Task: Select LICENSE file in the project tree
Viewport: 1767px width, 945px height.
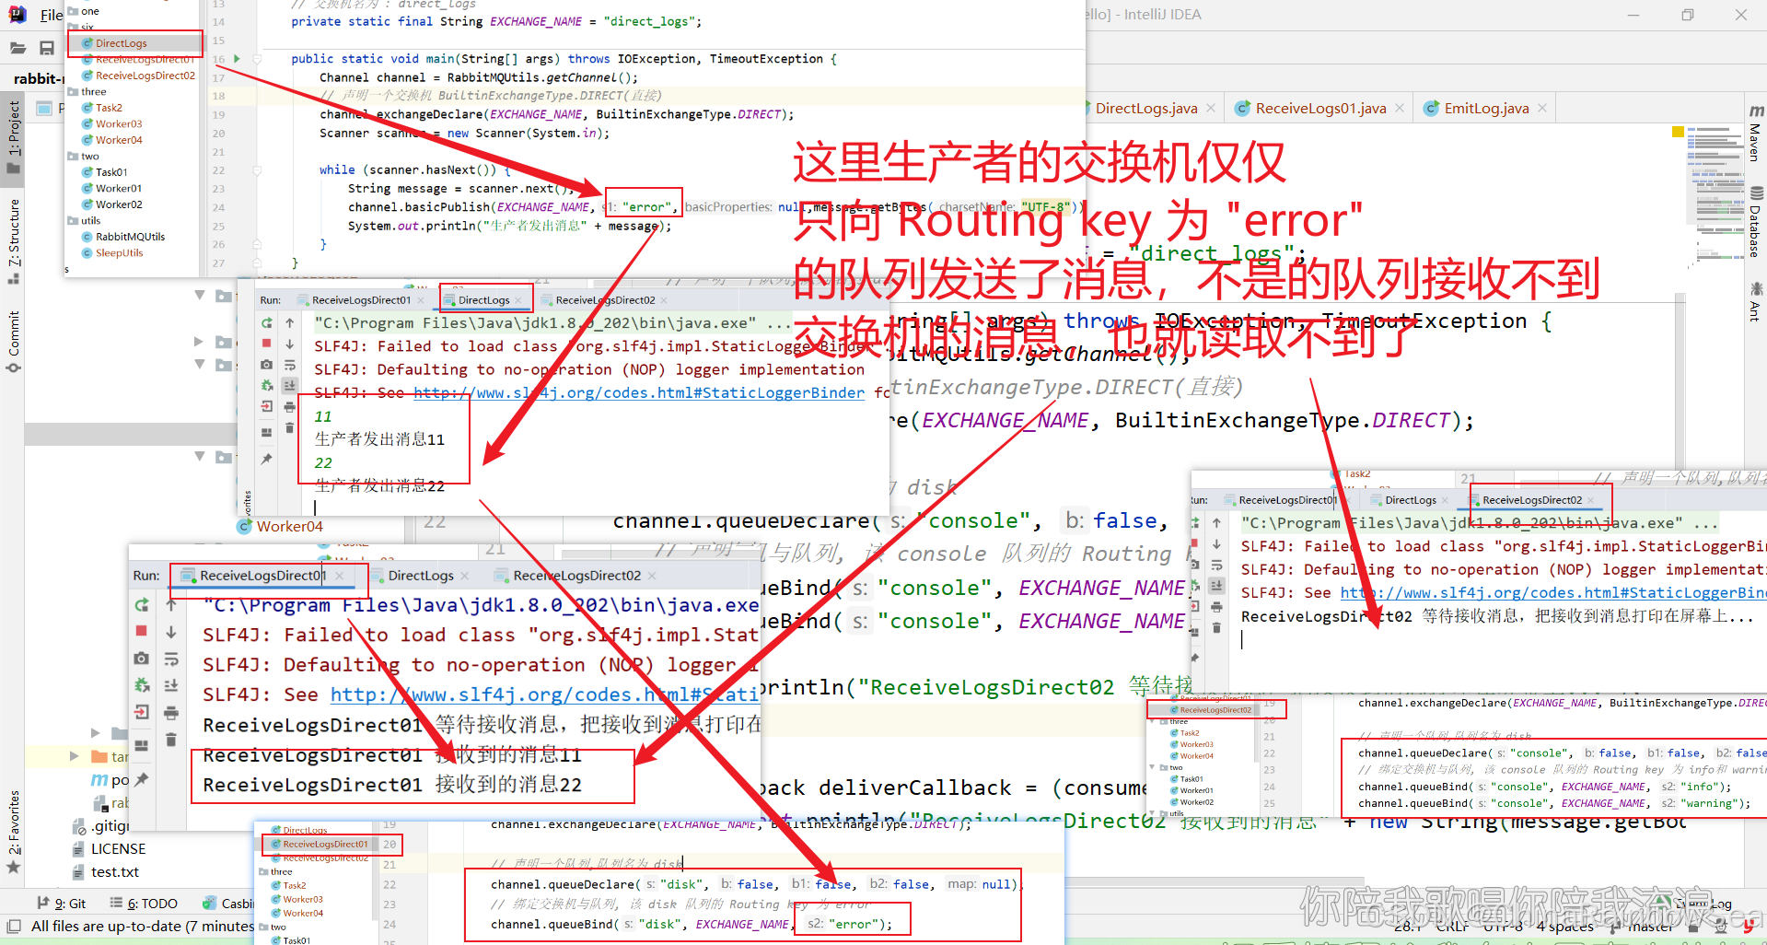Action: (x=118, y=849)
